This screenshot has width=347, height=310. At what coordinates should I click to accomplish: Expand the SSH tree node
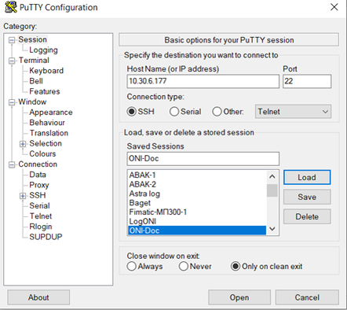(x=23, y=196)
